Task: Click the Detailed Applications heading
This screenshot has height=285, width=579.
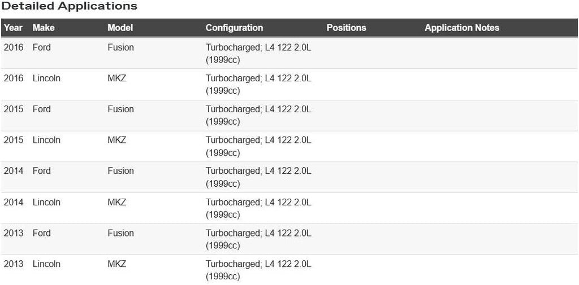Action: point(70,7)
